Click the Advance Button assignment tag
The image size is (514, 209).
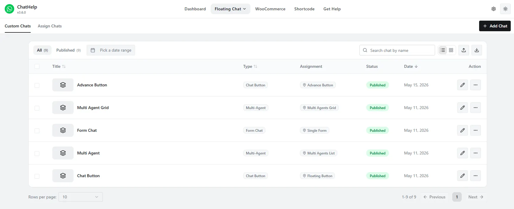click(318, 85)
